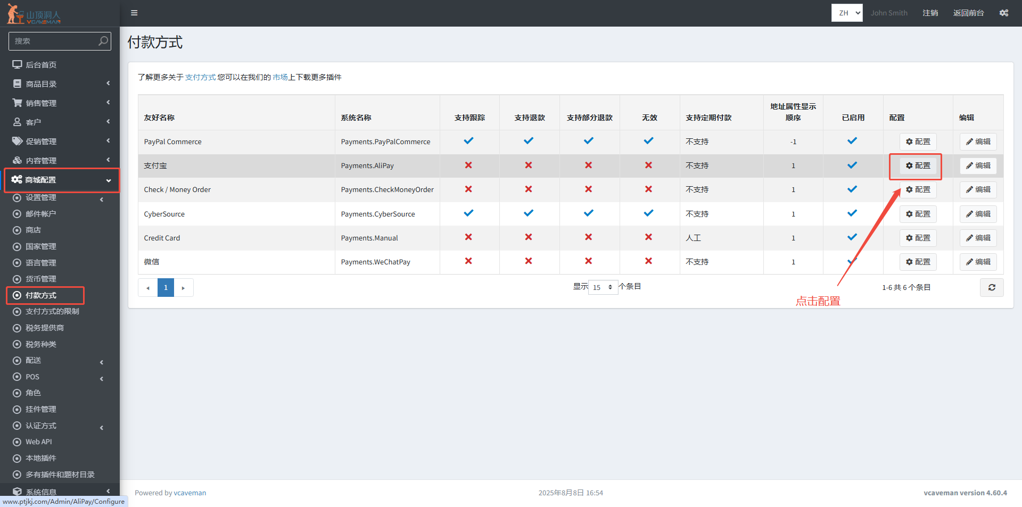Screen dimensions: 1022x507
Task: Open the ZH language dropdown
Action: [x=847, y=13]
